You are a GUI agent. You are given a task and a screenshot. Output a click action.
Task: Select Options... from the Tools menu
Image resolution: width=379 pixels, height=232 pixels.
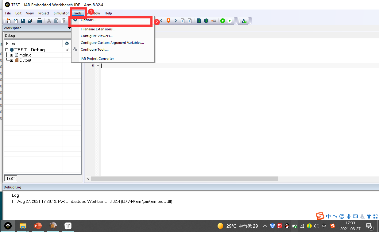pos(113,20)
